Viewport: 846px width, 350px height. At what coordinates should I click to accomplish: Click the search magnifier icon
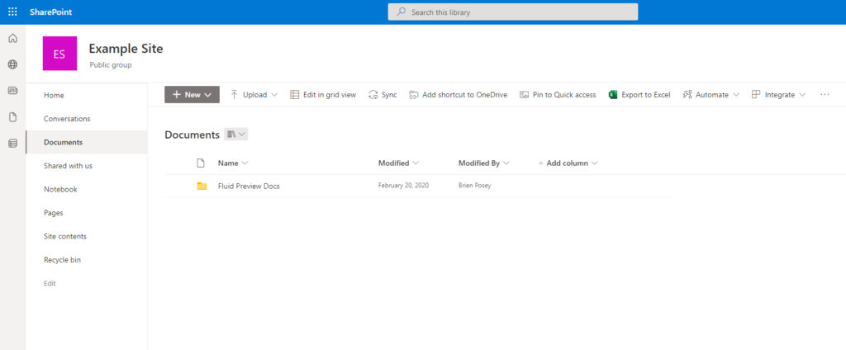tap(401, 12)
